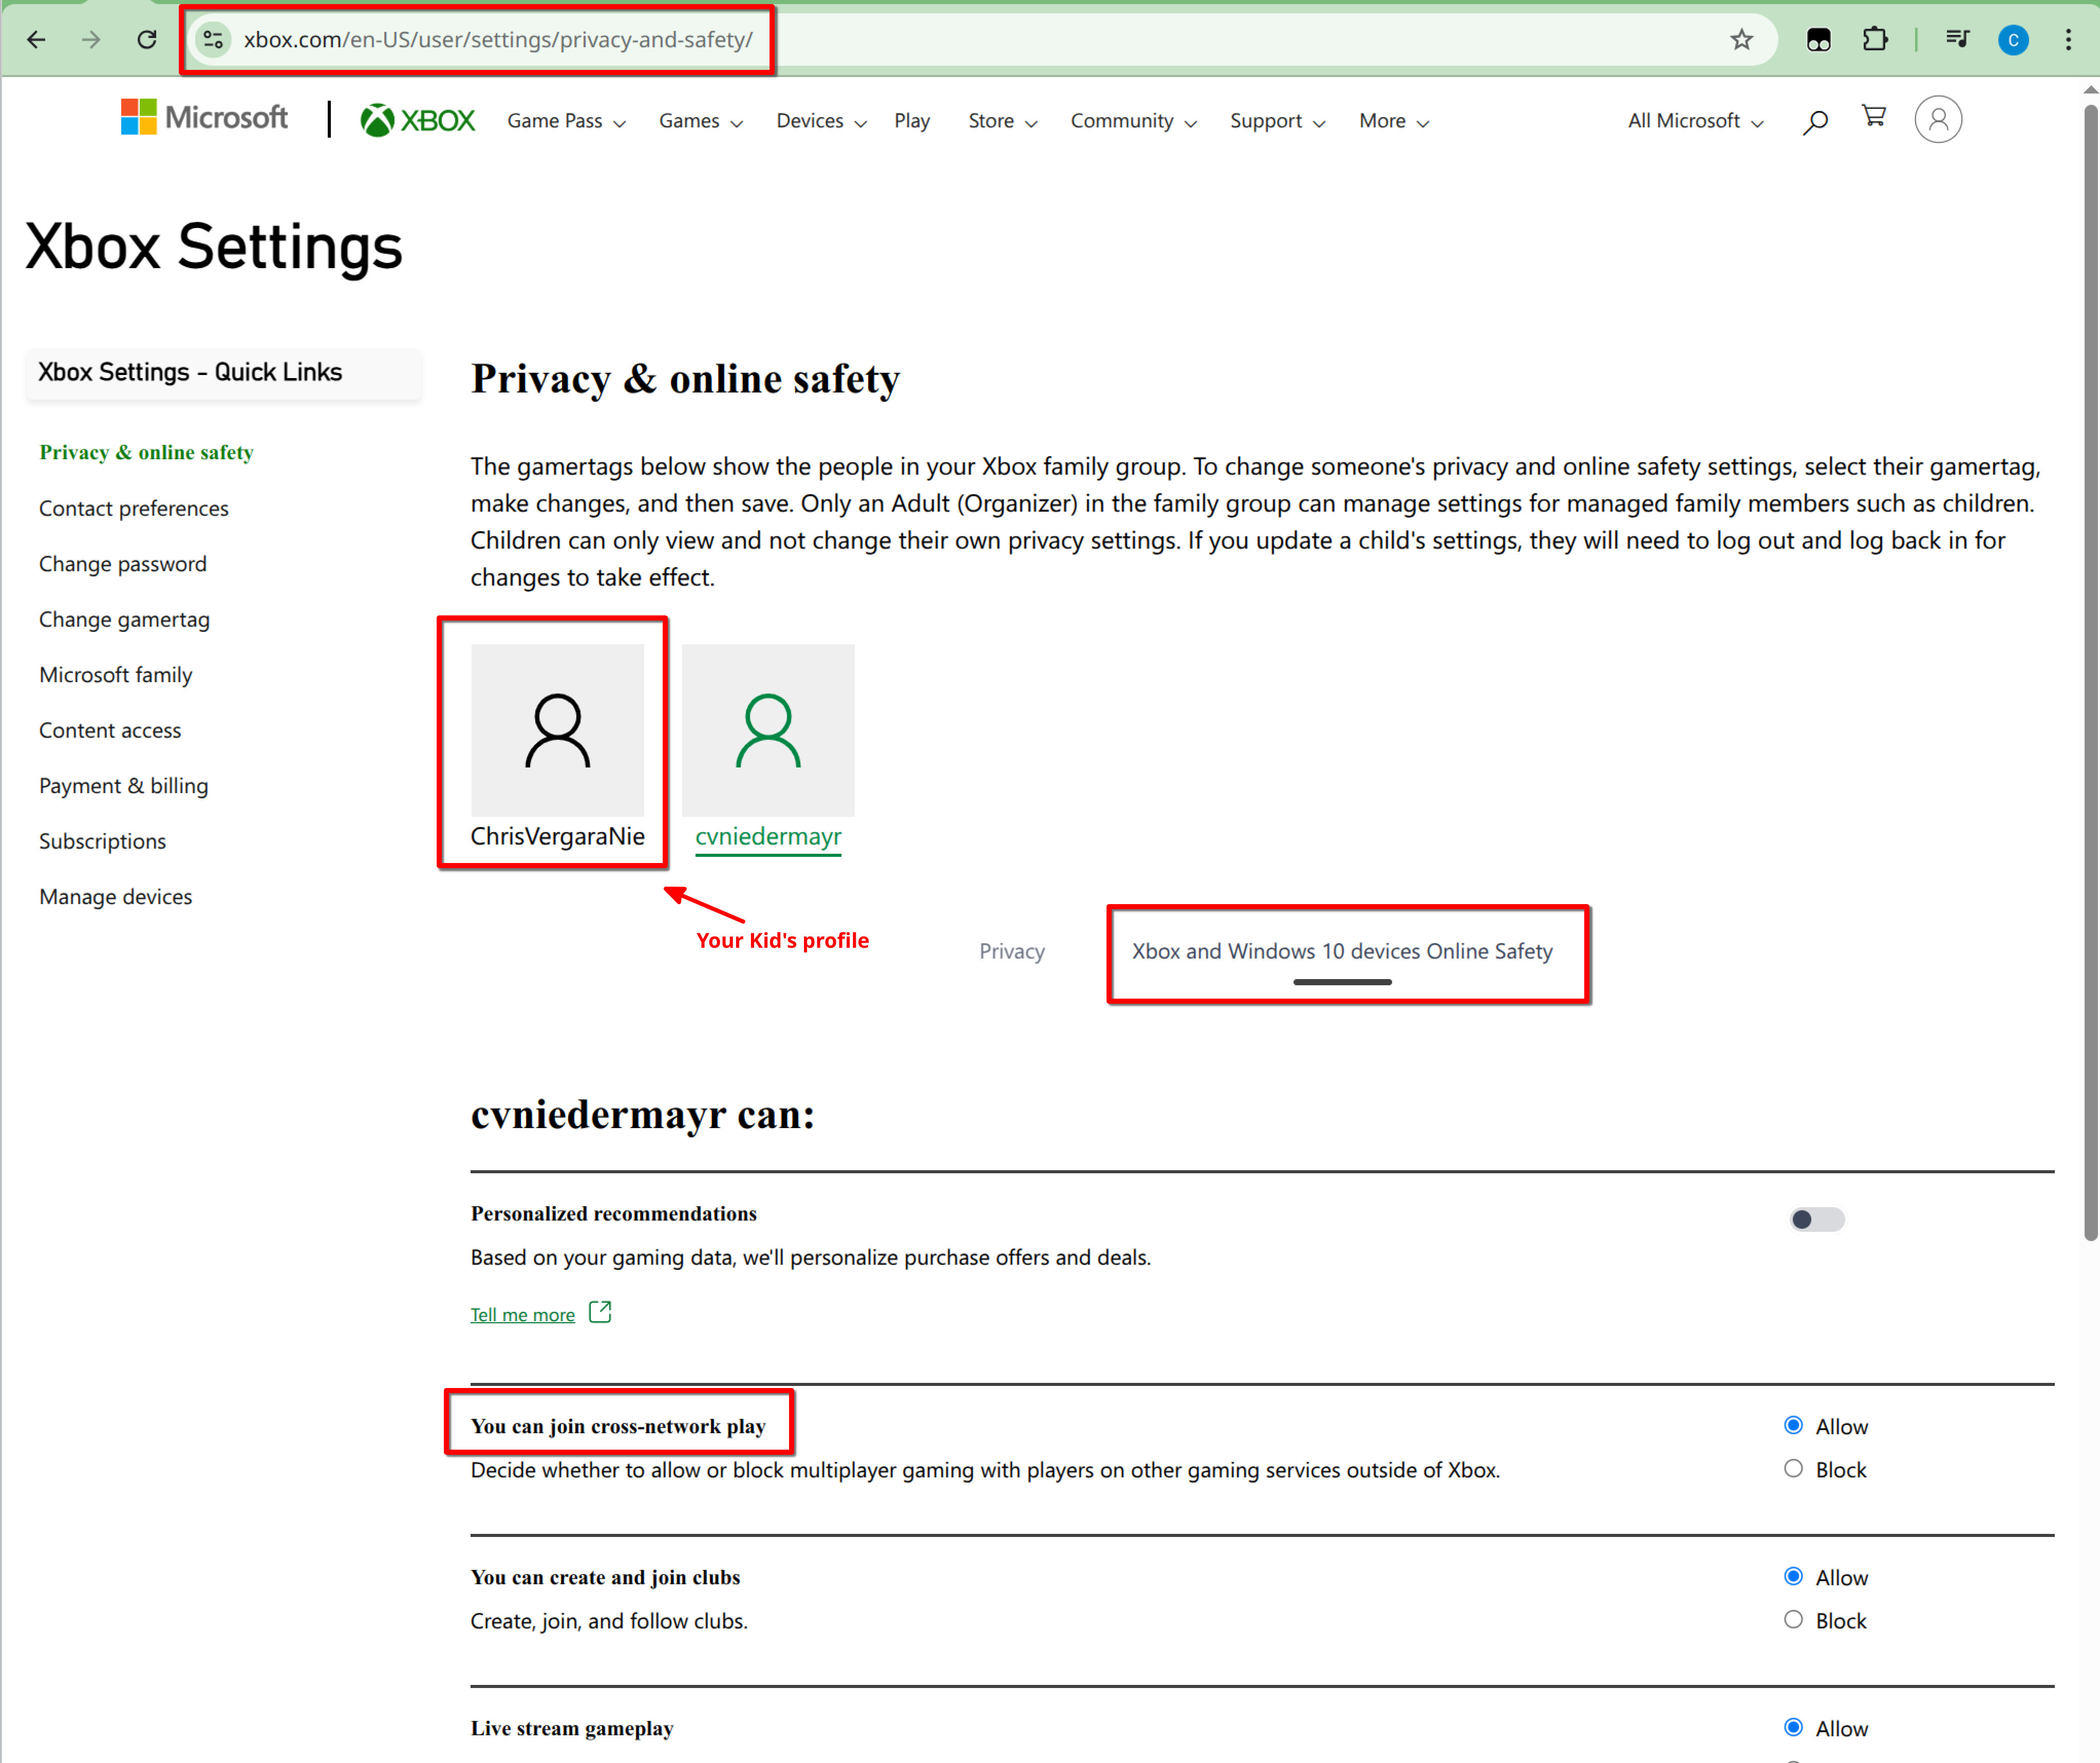The height and width of the screenshot is (1763, 2100).
Task: Click the dark extension icon beside the star
Action: click(x=1819, y=40)
